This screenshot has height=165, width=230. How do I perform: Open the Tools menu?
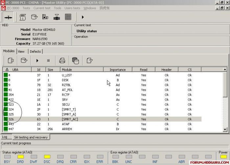point(57,8)
